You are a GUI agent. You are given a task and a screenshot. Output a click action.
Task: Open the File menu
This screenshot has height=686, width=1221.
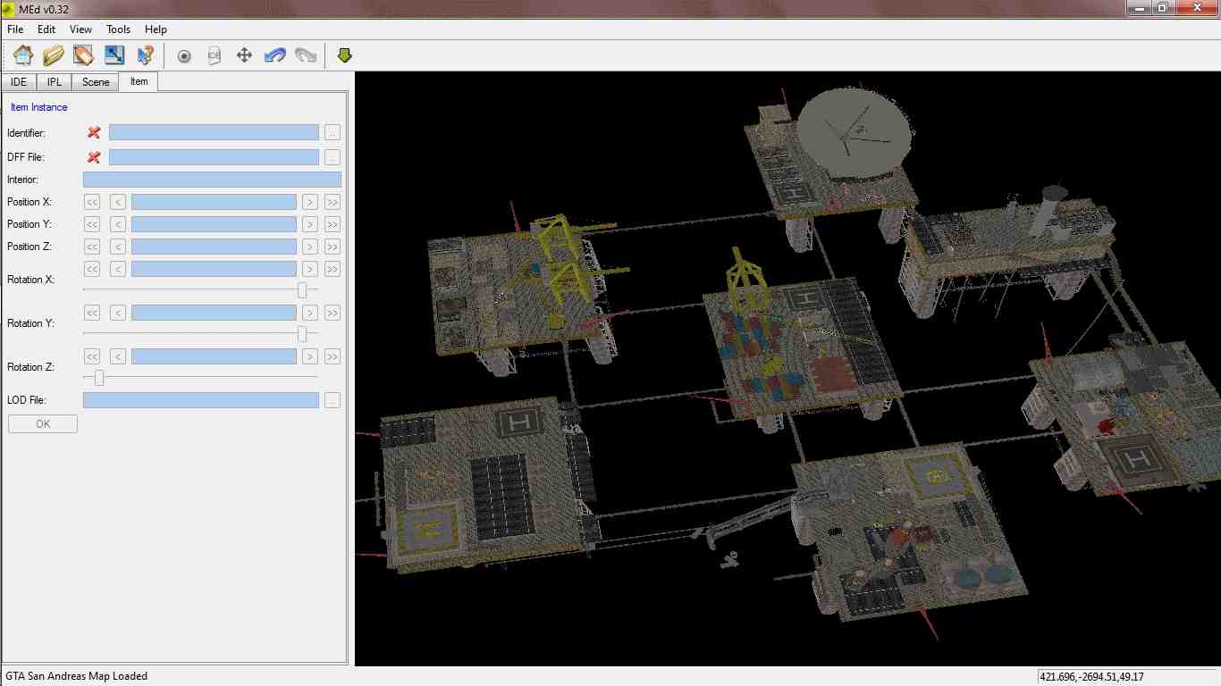point(15,29)
